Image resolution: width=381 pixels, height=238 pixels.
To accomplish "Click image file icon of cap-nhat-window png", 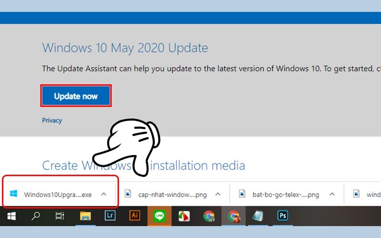I will [128, 194].
